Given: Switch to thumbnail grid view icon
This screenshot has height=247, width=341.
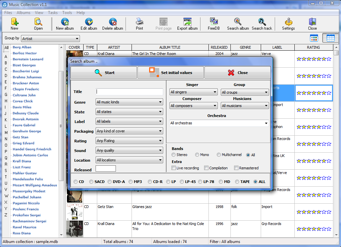Looking at the screenshot, I should pyautogui.click(x=314, y=38).
